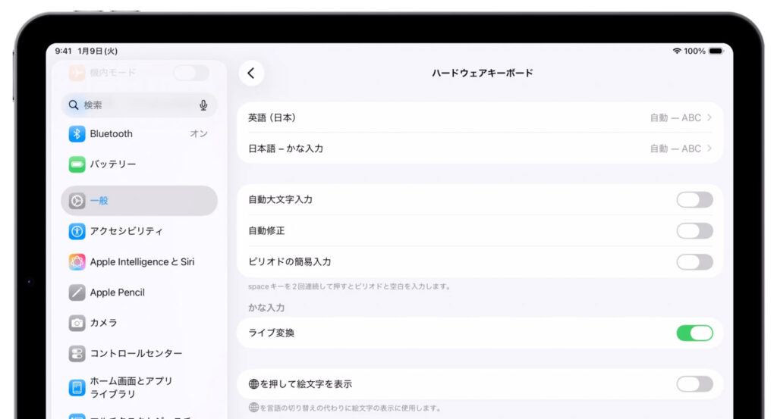Select 一般 in settings sidebar

pyautogui.click(x=139, y=200)
